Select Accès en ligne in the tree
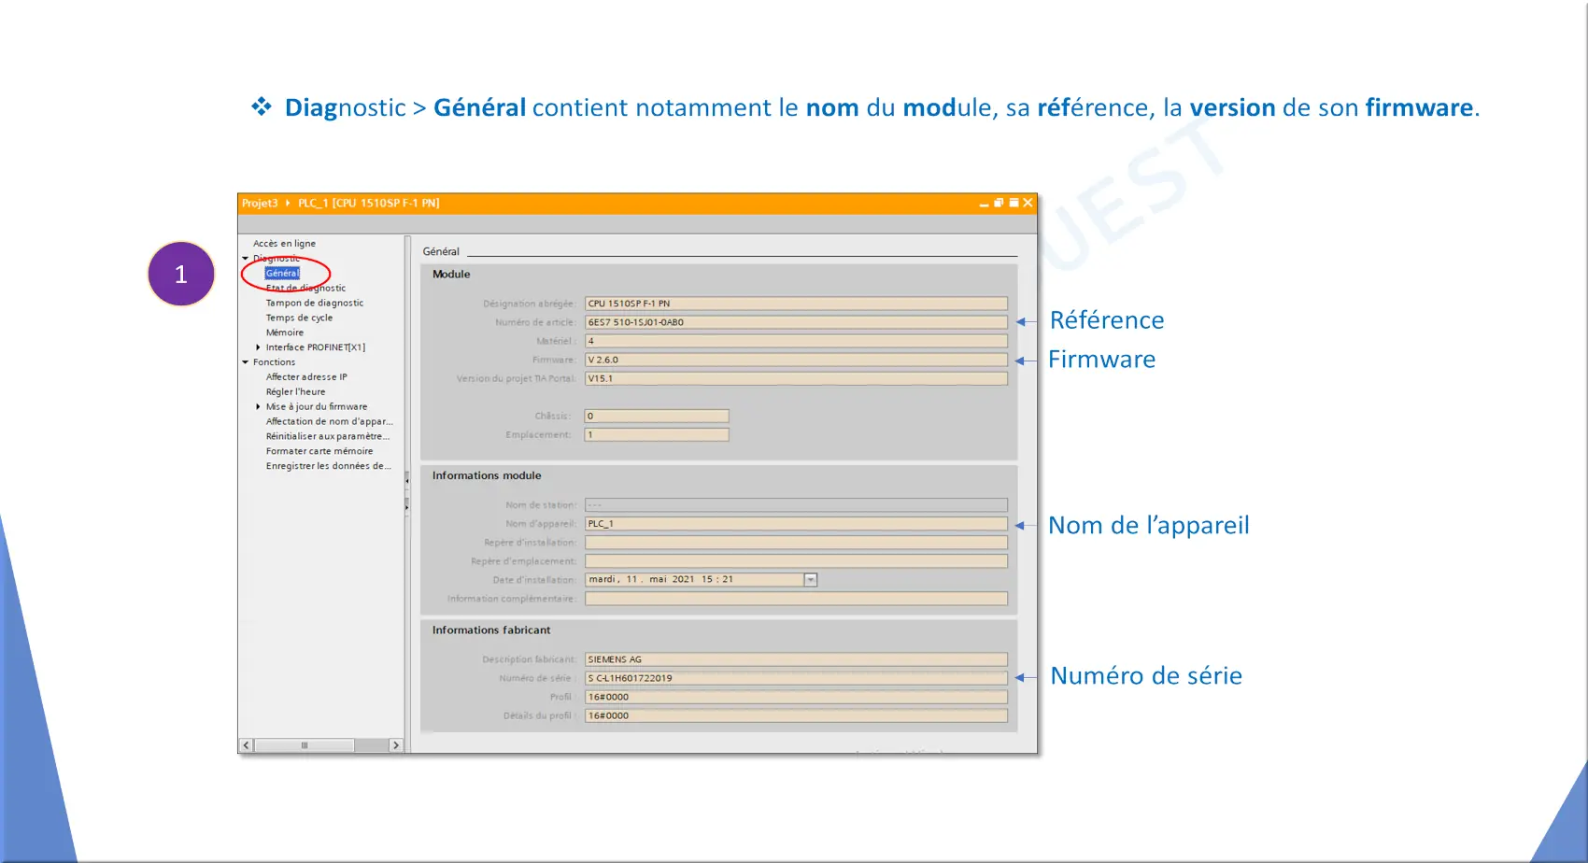Screen dimensions: 1588x863 (284, 244)
